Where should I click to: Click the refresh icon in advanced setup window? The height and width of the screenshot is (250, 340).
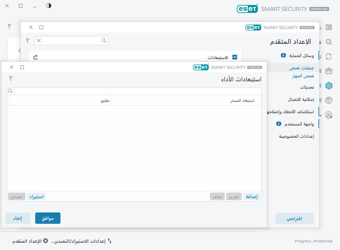[x=36, y=57]
